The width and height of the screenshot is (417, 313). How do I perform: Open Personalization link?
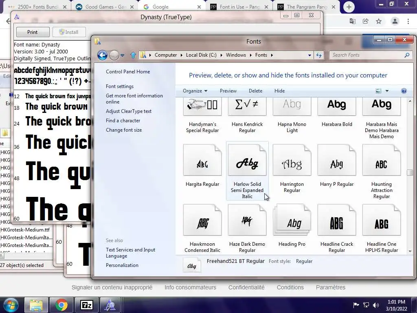point(122,265)
